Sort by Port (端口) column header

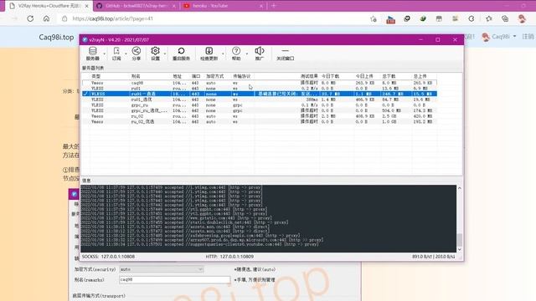pos(196,76)
